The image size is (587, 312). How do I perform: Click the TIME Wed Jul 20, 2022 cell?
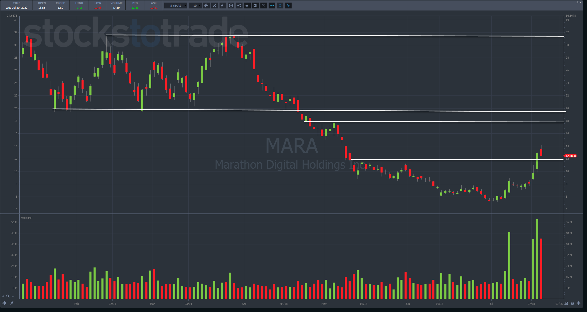[17, 5]
